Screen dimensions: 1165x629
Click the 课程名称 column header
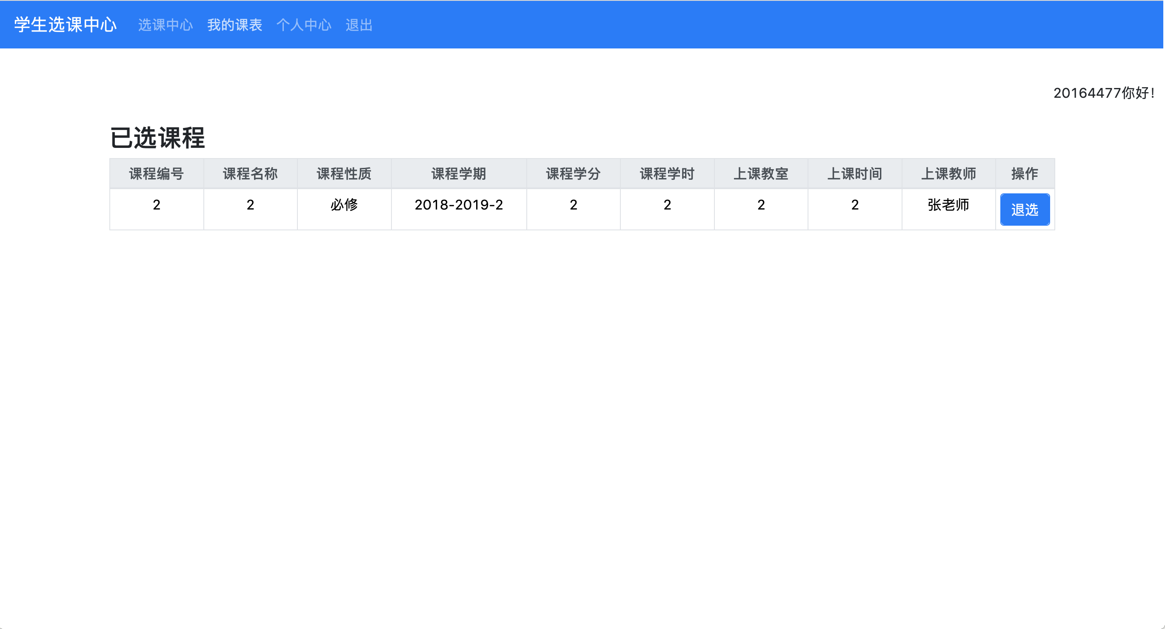(x=250, y=173)
